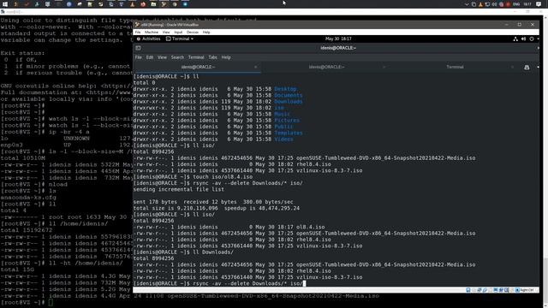This screenshot has width=548, height=308.
Task: Click the Videos directory name
Action: pyautogui.click(x=283, y=139)
